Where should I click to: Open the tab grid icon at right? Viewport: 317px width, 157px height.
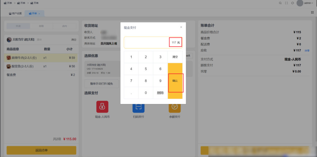coord(312,13)
